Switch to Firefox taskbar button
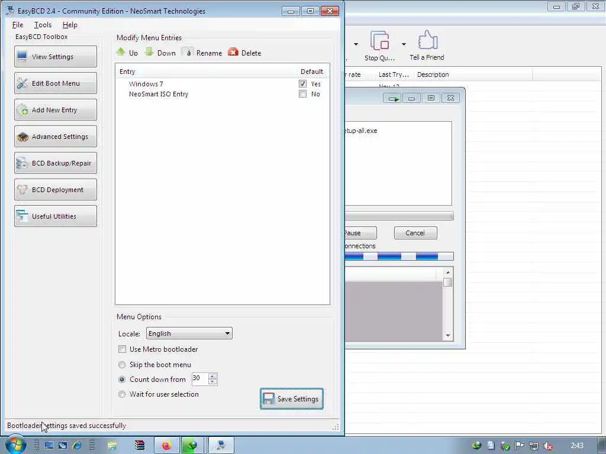 pyautogui.click(x=166, y=446)
